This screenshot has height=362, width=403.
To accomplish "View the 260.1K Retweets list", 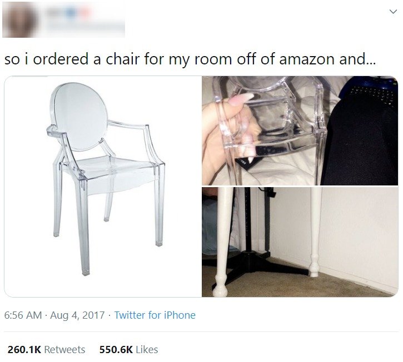I will 46,349.
